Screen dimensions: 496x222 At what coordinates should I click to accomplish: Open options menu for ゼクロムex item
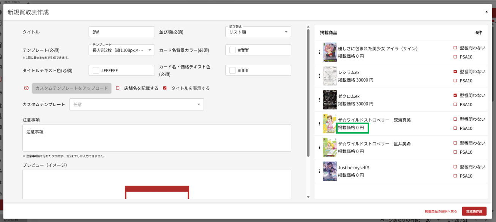[x=319, y=100]
